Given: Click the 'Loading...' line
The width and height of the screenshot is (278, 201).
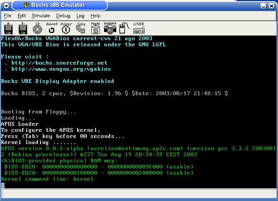Looking at the screenshot, I should 18,118.
